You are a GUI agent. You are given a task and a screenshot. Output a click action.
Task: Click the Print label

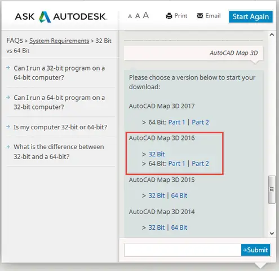(x=181, y=16)
